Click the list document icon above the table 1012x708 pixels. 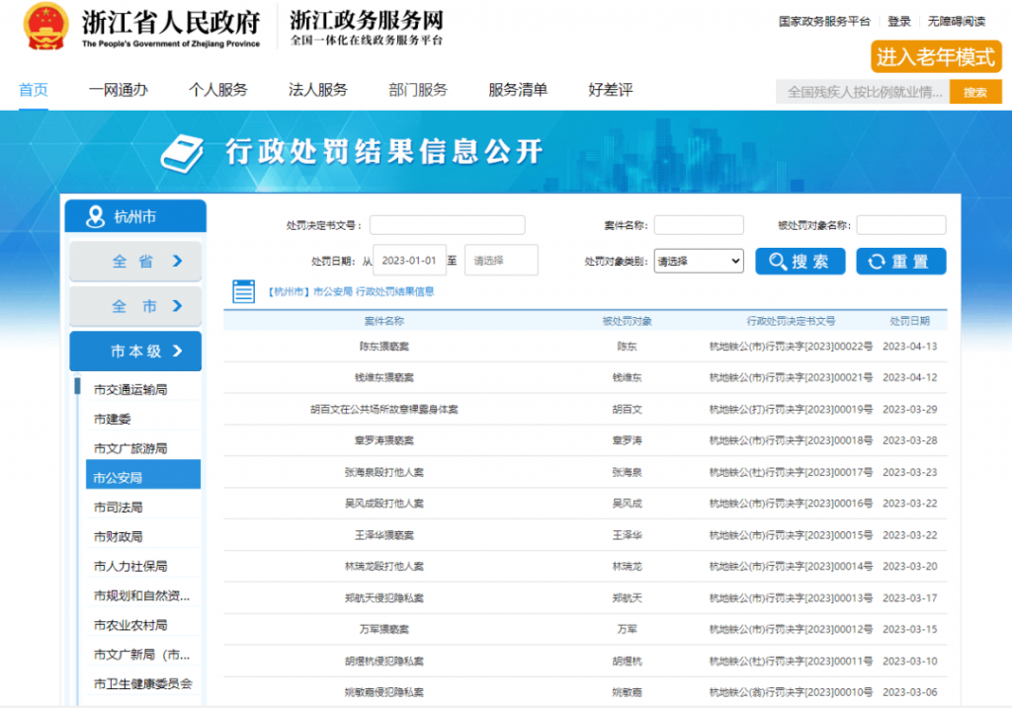point(244,291)
